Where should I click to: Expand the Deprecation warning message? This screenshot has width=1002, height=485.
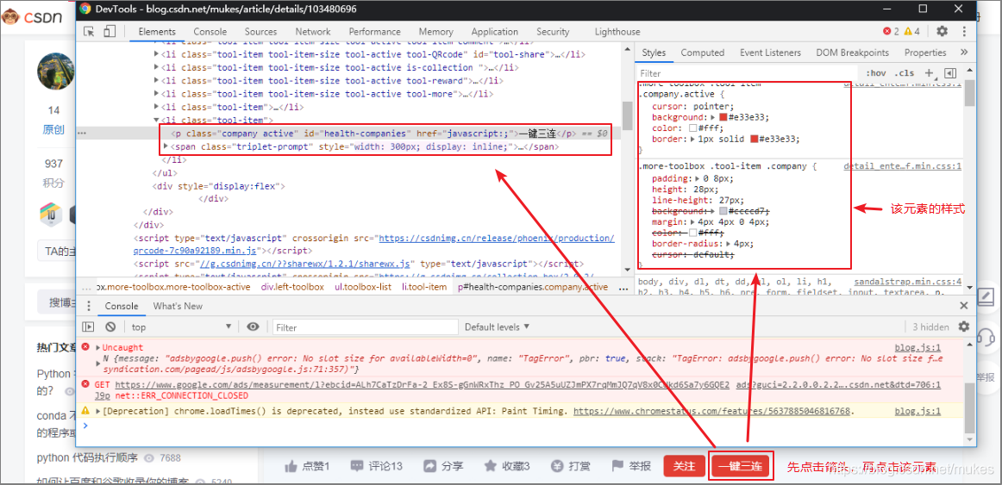coord(97,411)
